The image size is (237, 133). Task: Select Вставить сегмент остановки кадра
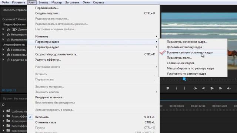tap(193, 52)
